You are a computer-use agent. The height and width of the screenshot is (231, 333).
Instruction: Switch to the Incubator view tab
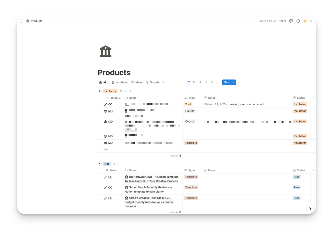point(120,82)
